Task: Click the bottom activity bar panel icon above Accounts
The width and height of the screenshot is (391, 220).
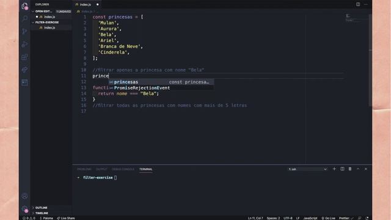Action: pyautogui.click(x=24, y=82)
